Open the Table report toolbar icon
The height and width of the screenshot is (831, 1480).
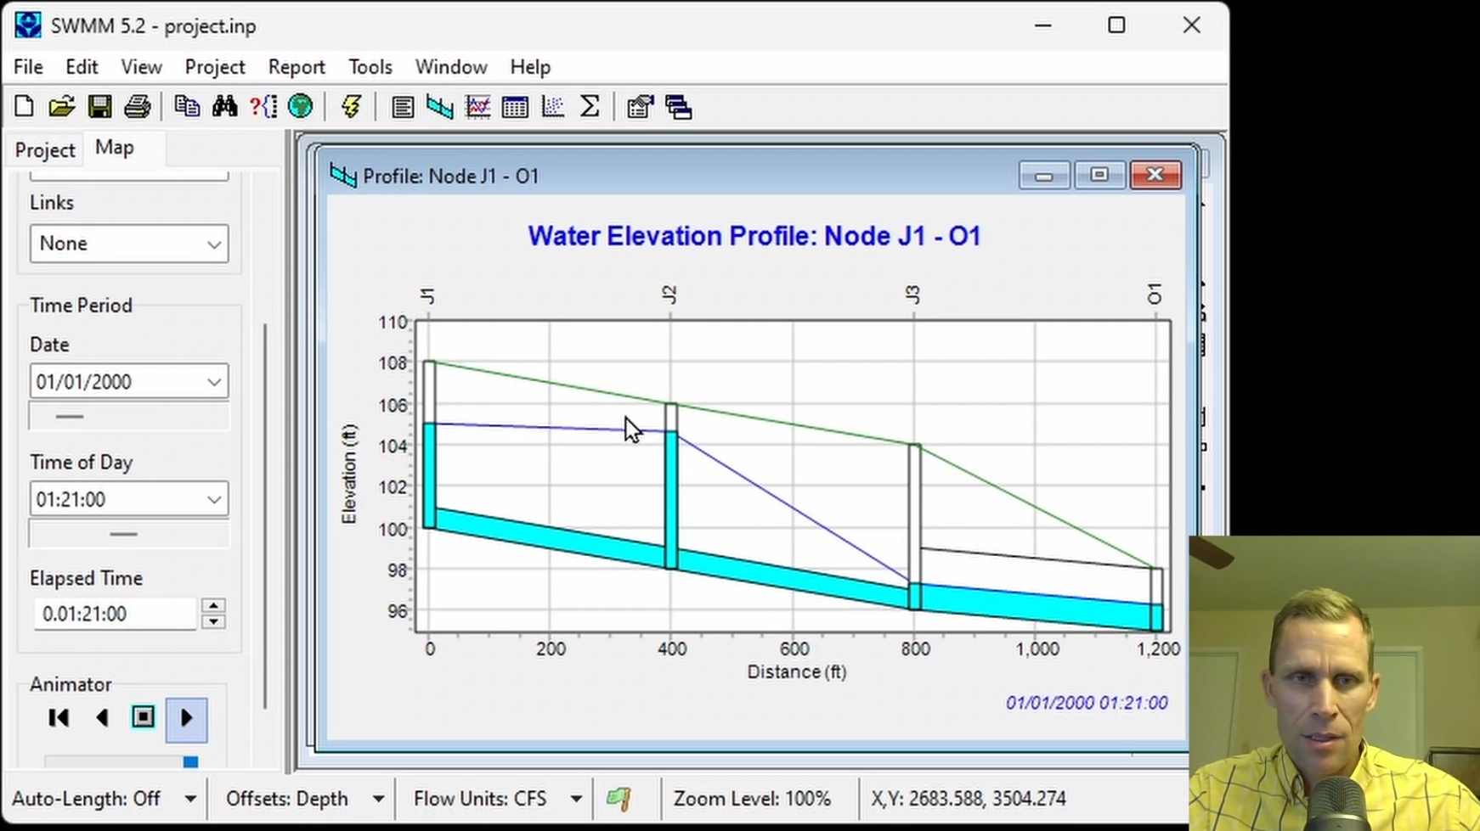point(515,107)
